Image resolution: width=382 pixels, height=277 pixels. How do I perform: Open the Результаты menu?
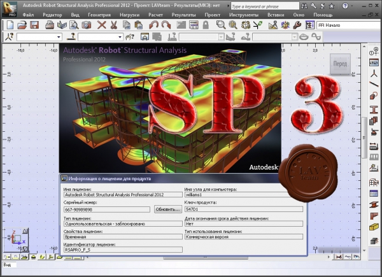(x=184, y=15)
